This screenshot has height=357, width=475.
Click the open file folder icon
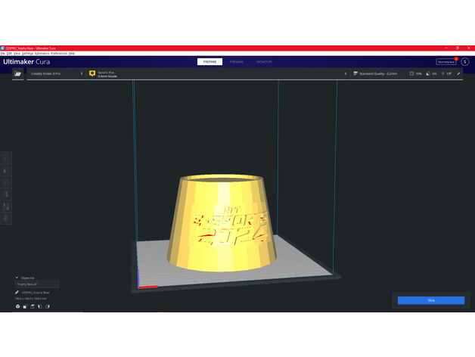(x=17, y=74)
